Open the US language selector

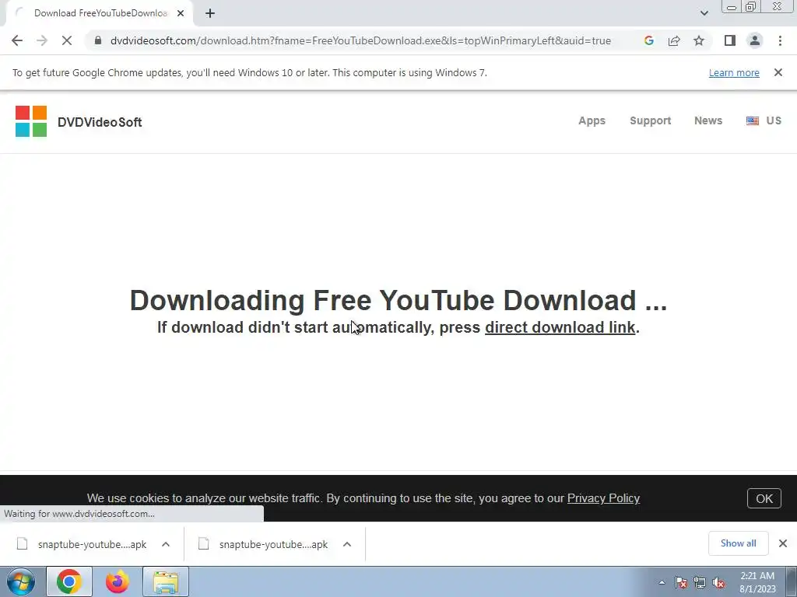coord(764,120)
